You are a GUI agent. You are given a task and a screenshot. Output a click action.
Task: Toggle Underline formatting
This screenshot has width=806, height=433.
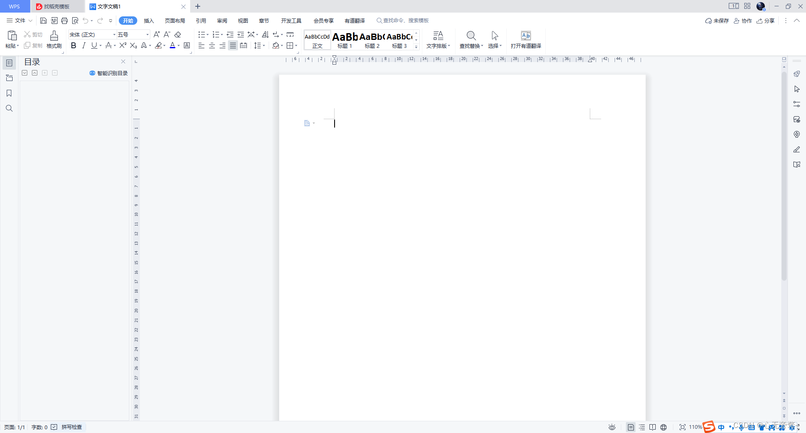[94, 45]
